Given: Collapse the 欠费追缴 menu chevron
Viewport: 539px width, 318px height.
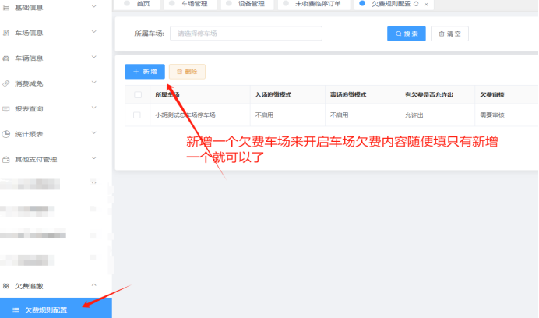Looking at the screenshot, I should pyautogui.click(x=93, y=285).
